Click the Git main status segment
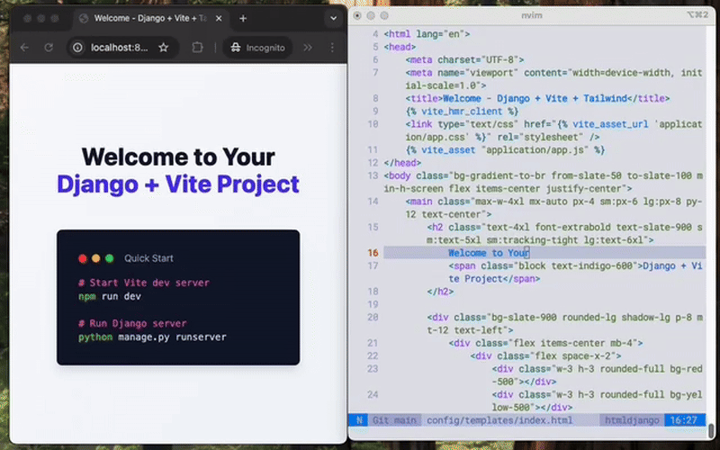 [x=393, y=420]
